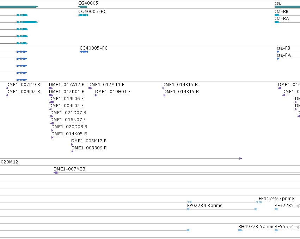Select the DME1-017A12.R label
Screen dimensions: 300x239
(x=67, y=84)
